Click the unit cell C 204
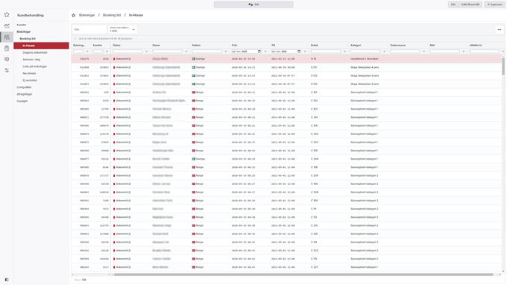The width and height of the screenshot is (507, 285). [x=315, y=159]
